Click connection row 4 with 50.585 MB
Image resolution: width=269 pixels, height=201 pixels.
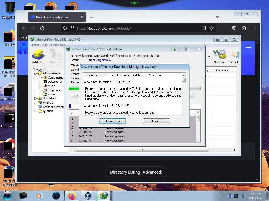pos(132,132)
